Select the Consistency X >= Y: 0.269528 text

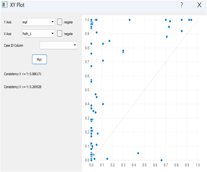tap(23, 87)
